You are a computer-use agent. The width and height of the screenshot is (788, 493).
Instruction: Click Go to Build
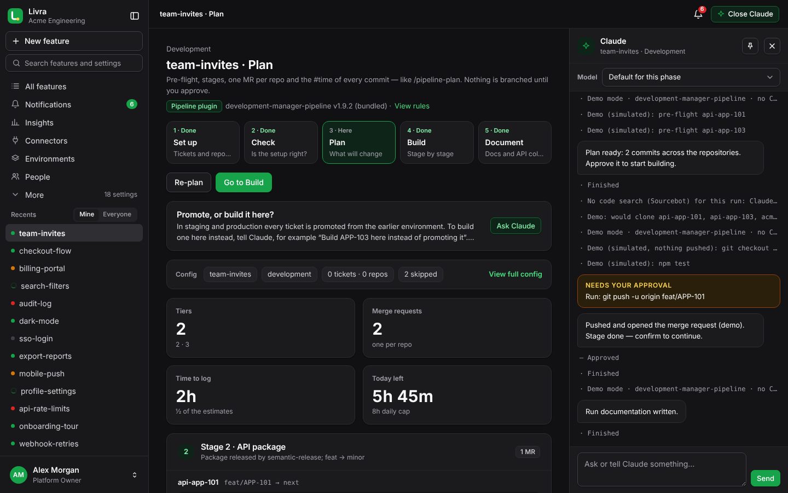click(244, 182)
